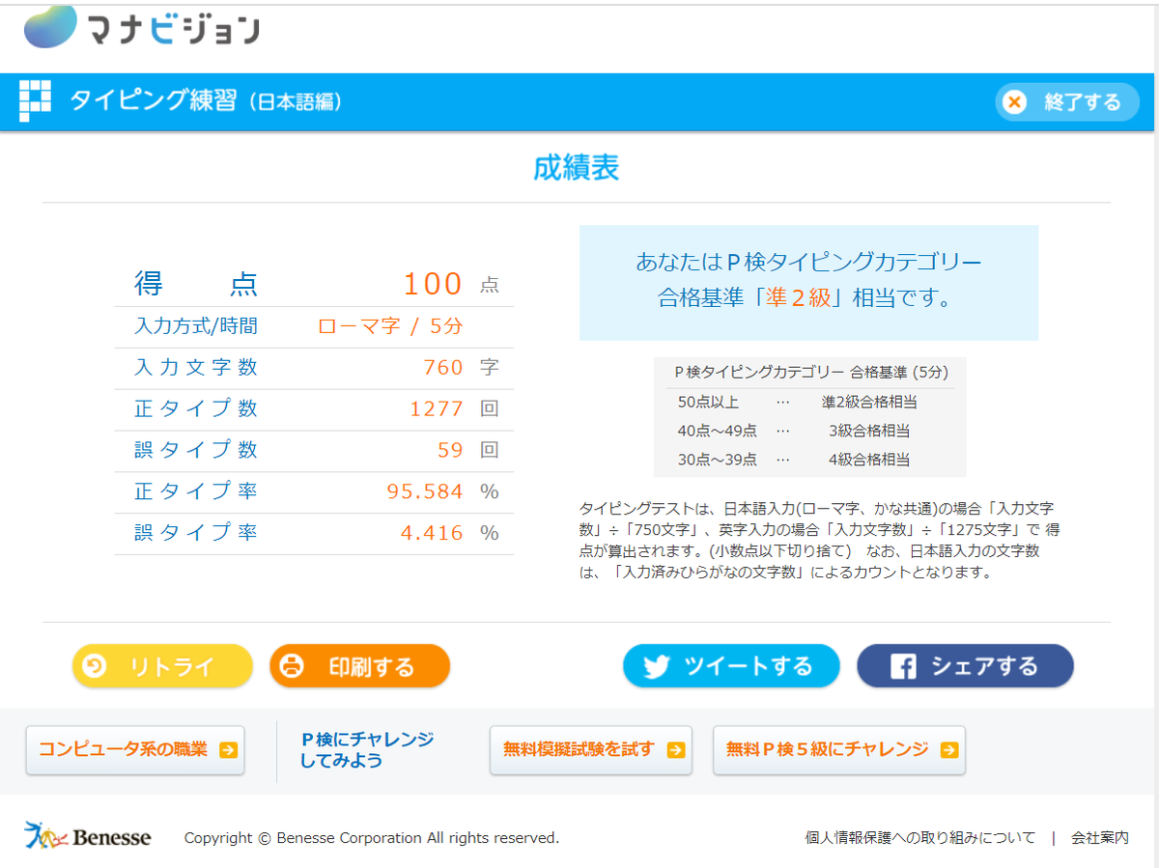Click the value 59
The image size is (1159, 868).
450,450
